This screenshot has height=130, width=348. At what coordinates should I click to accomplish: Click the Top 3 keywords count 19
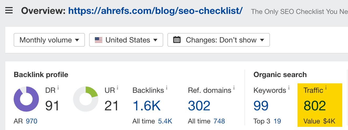tap(277, 121)
